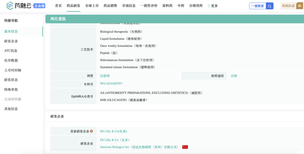Viewport: 304px width, 154px height.
Task: Click the 机构认证 crown badge icon
Action: pyautogui.click(x=299, y=6)
